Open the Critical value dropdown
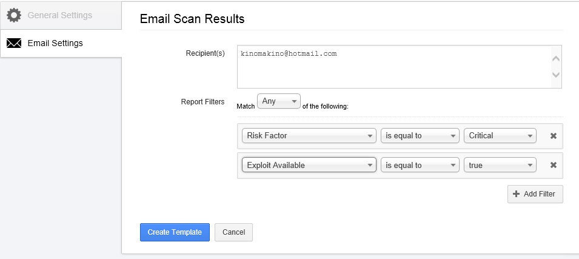The image size is (579, 259). (500, 136)
